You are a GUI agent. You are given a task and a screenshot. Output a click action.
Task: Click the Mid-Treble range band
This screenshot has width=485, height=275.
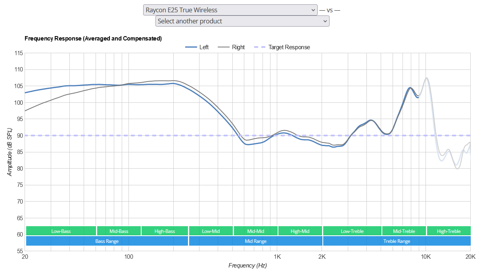tap(404, 231)
